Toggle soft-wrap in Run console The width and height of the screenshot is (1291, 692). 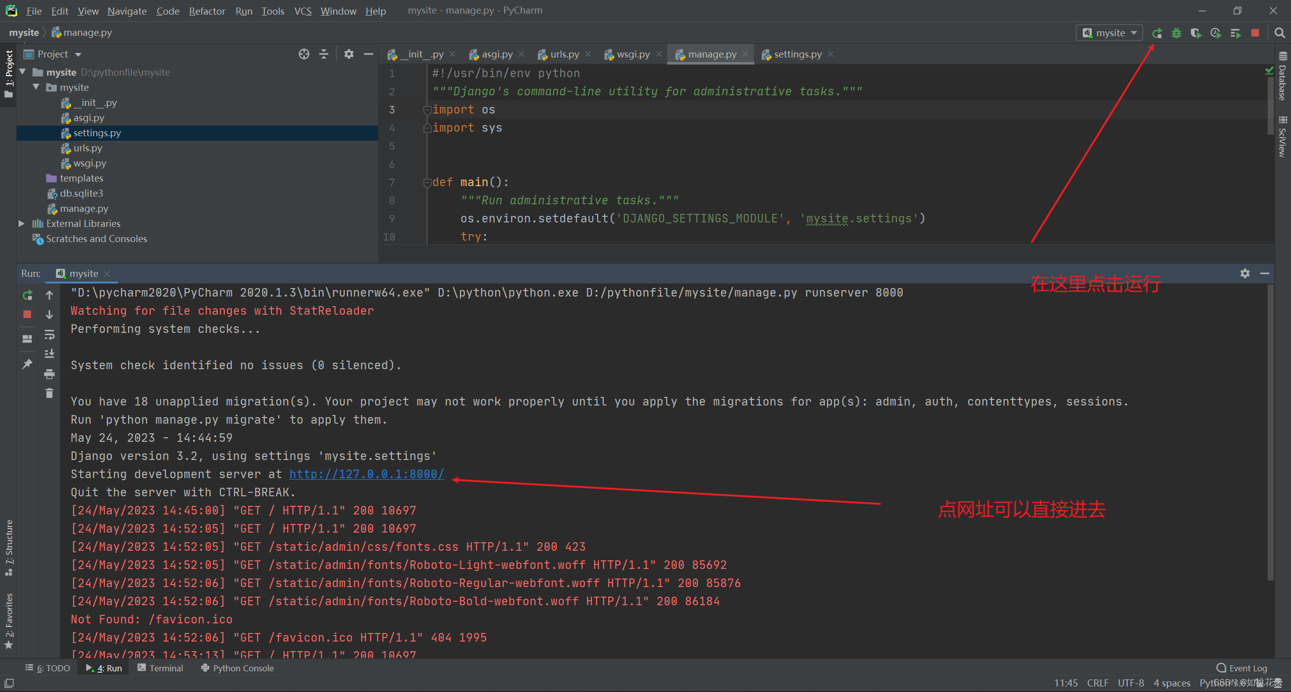49,334
